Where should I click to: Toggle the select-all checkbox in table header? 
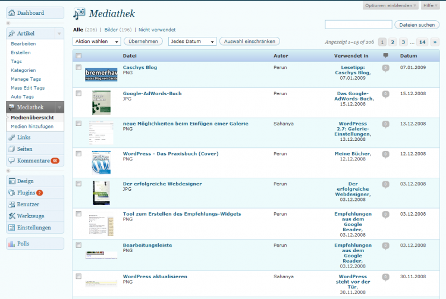click(78, 56)
